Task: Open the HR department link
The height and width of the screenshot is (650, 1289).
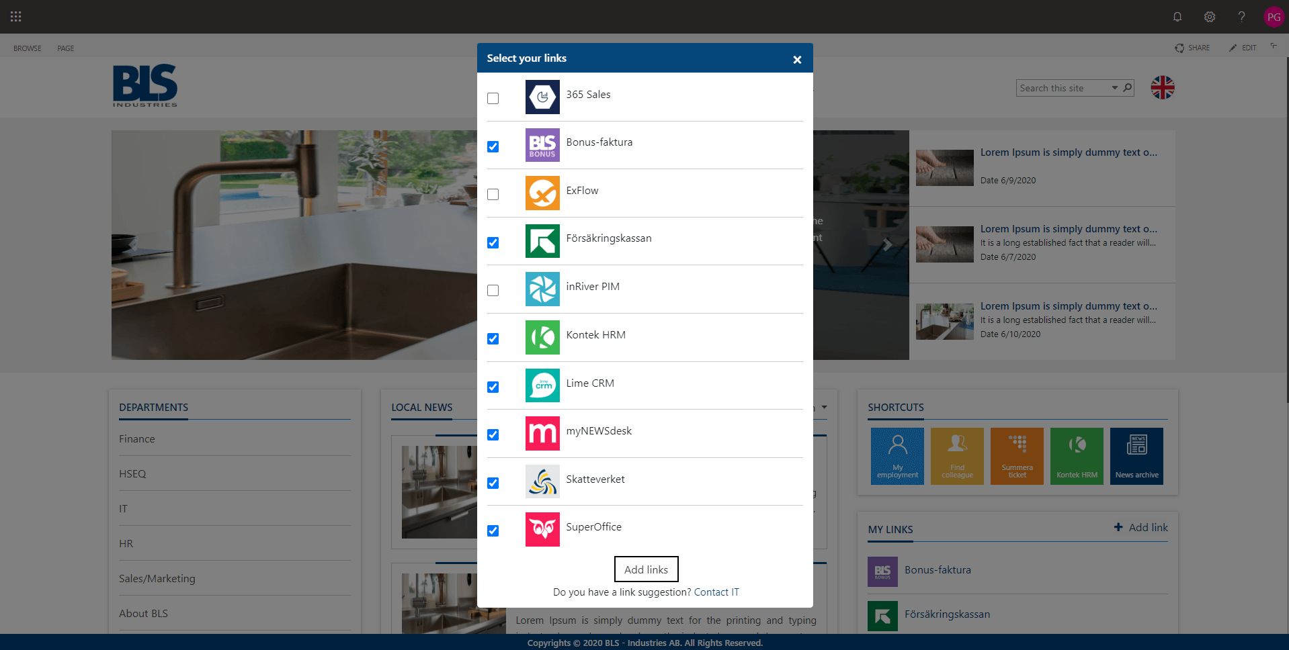Action: click(126, 543)
